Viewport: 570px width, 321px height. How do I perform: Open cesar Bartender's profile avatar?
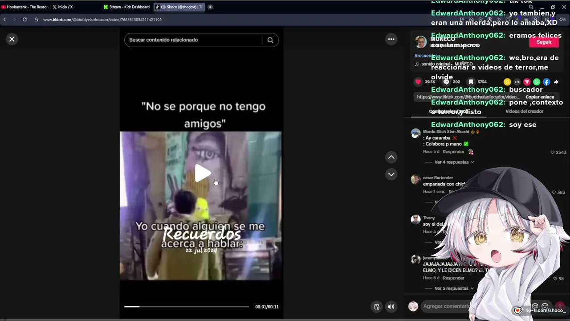point(415,179)
